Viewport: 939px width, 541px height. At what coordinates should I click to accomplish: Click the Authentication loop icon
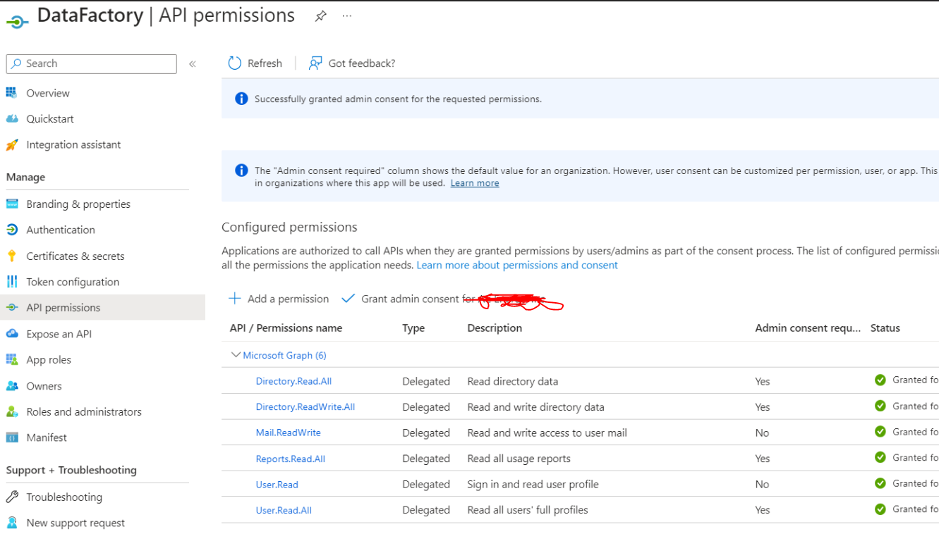point(12,230)
